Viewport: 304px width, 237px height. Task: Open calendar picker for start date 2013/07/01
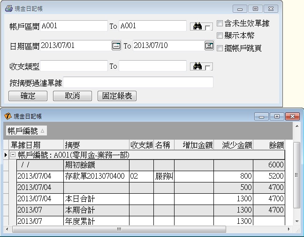116,46
